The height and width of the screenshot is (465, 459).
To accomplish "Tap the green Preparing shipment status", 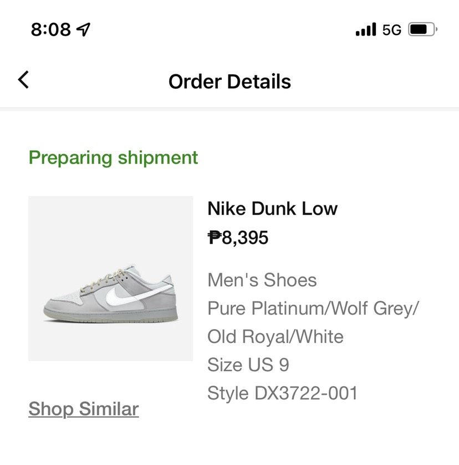I will [113, 158].
